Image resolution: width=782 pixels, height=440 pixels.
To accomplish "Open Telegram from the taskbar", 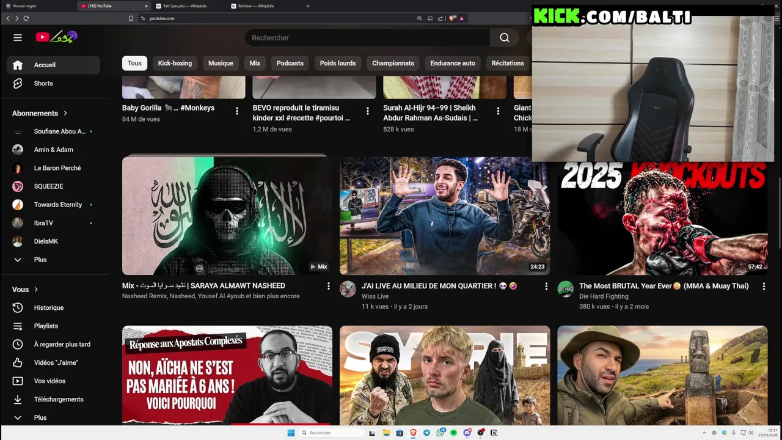I will tap(426, 433).
